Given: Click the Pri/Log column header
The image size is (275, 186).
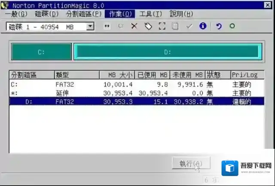Looking at the screenshot, I should click(x=247, y=75).
